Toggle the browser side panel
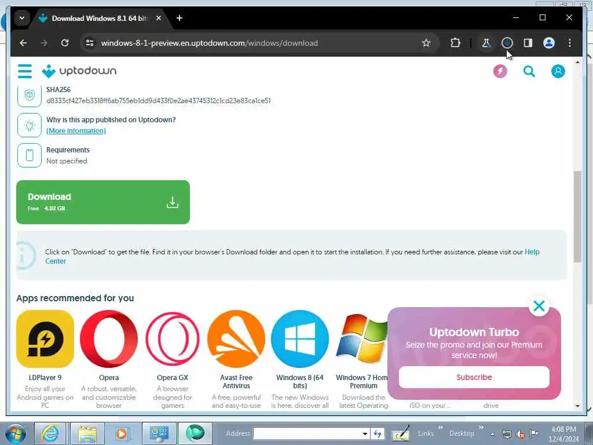Viewport: 593px width, 445px height. 528,43
